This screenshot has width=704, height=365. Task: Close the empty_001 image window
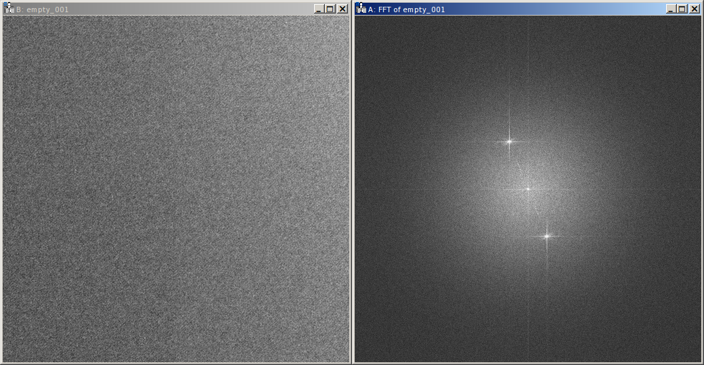tap(343, 9)
